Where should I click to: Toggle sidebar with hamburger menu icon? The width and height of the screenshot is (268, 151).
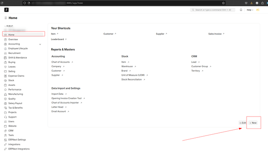[x=6, y=18]
